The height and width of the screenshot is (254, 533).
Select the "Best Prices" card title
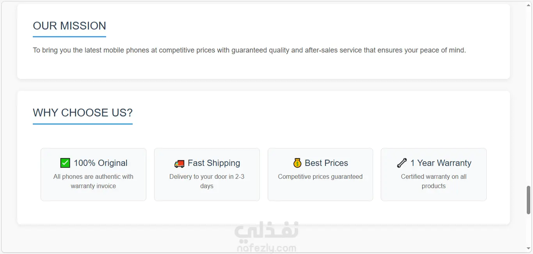[x=326, y=163]
